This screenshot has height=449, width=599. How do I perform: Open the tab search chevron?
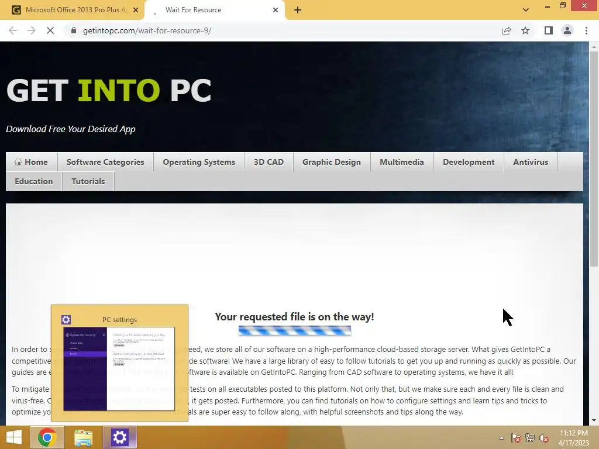coord(526,10)
